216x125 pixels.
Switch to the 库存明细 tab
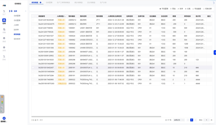35,2
